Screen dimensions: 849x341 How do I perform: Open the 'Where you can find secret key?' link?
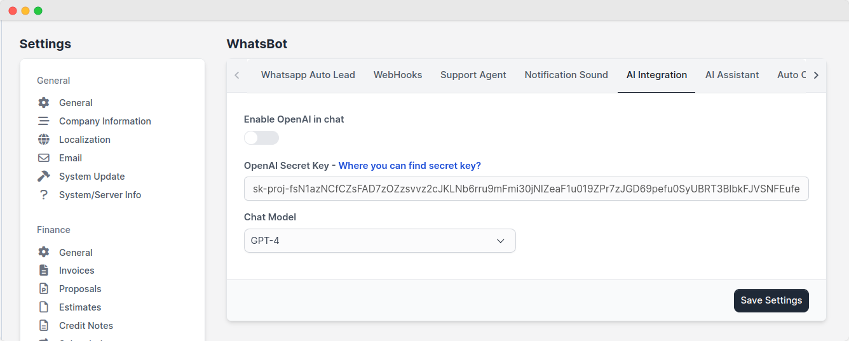409,166
